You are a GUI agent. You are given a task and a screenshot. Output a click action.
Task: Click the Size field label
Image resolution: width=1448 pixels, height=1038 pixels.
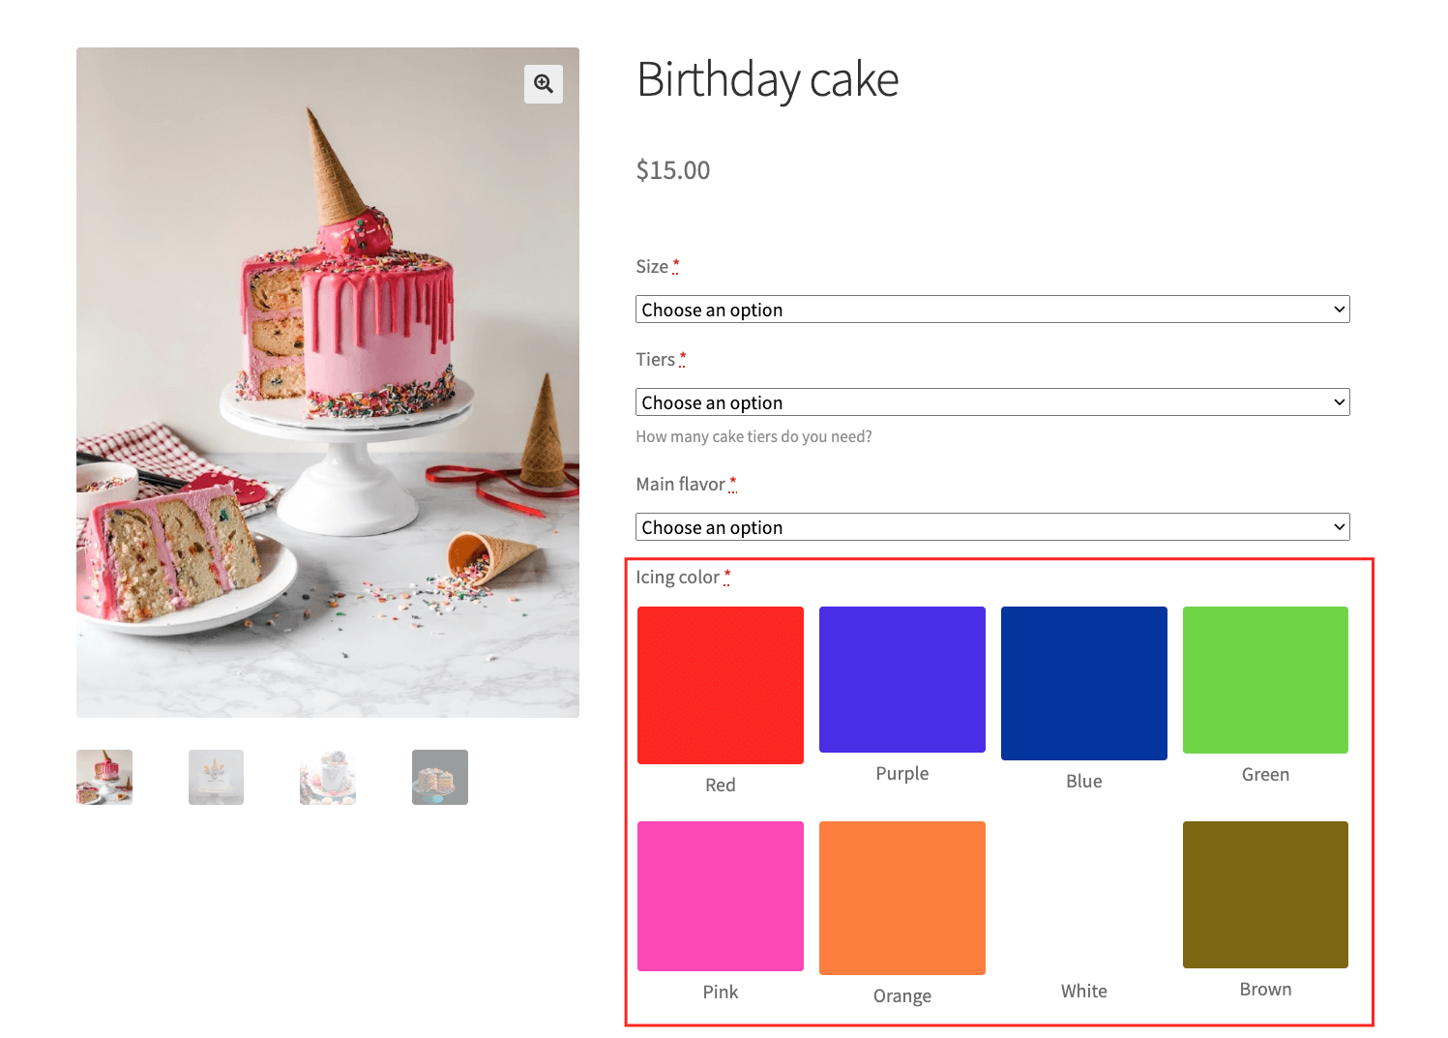click(x=652, y=266)
